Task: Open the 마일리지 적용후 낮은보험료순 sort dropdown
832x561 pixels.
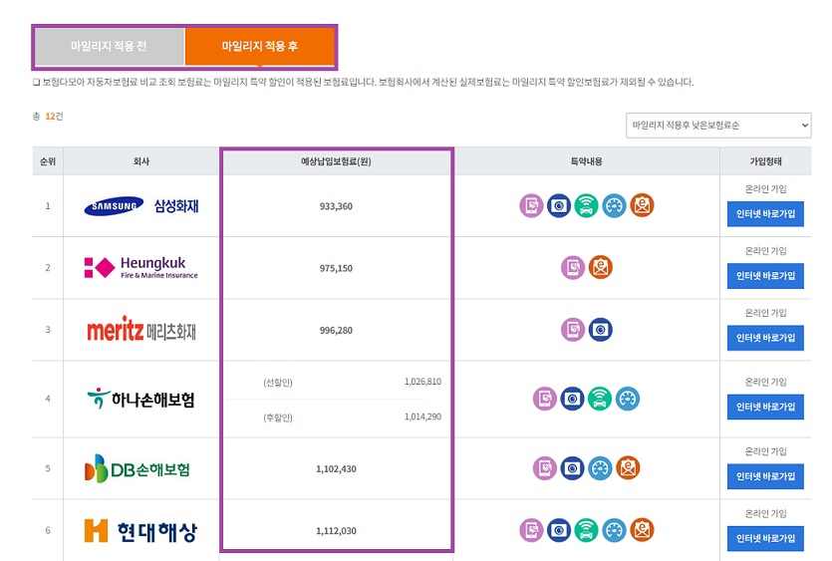Action: (x=718, y=126)
